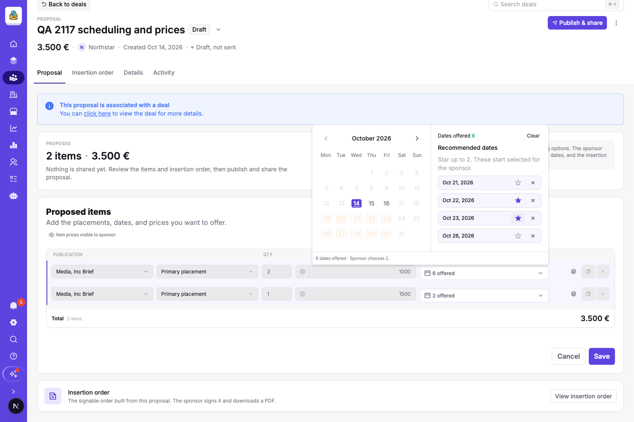Open the '2 offered' dates dropdown

(x=484, y=296)
